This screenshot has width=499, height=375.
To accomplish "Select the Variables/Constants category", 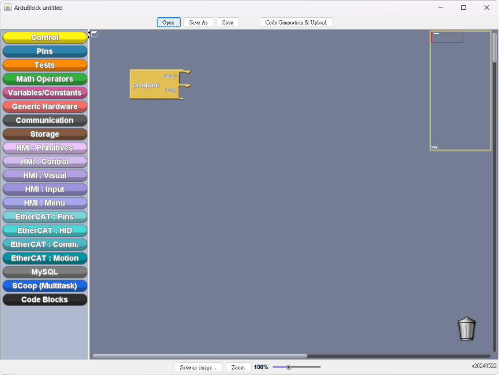I will point(45,93).
